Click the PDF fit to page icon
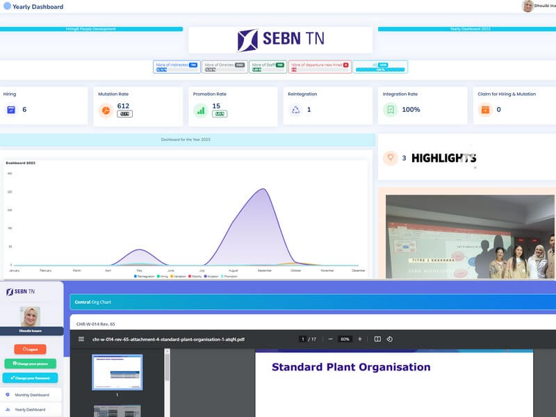 (377, 339)
